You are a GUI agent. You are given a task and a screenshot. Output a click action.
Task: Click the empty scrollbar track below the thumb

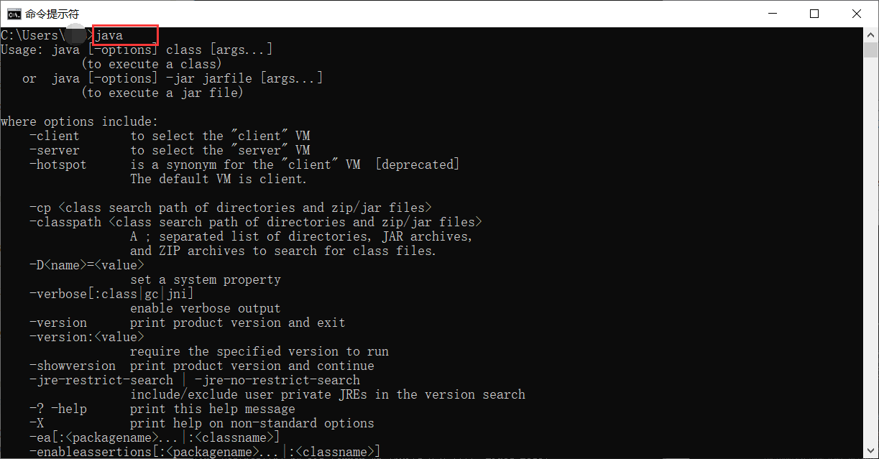click(871, 251)
